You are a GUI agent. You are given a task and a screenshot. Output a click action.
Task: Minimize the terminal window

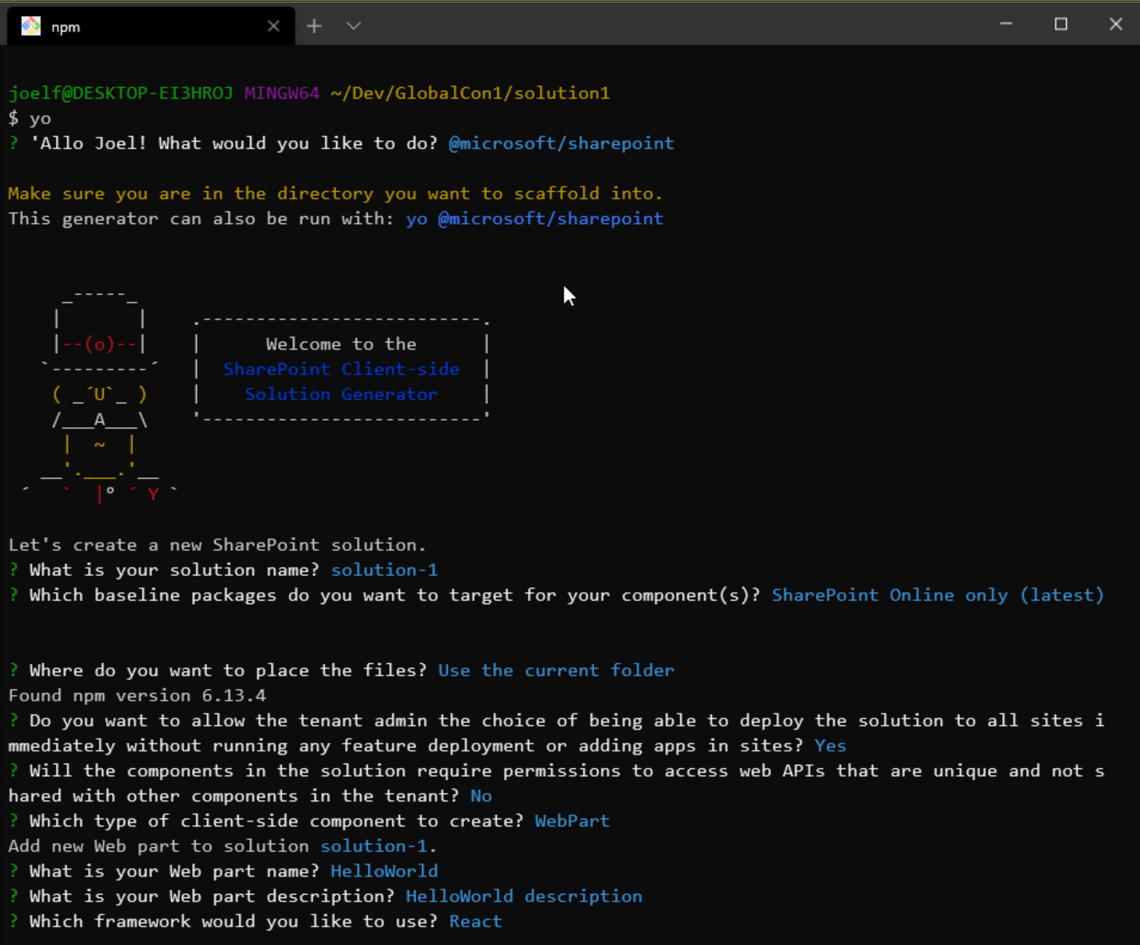(x=1006, y=24)
